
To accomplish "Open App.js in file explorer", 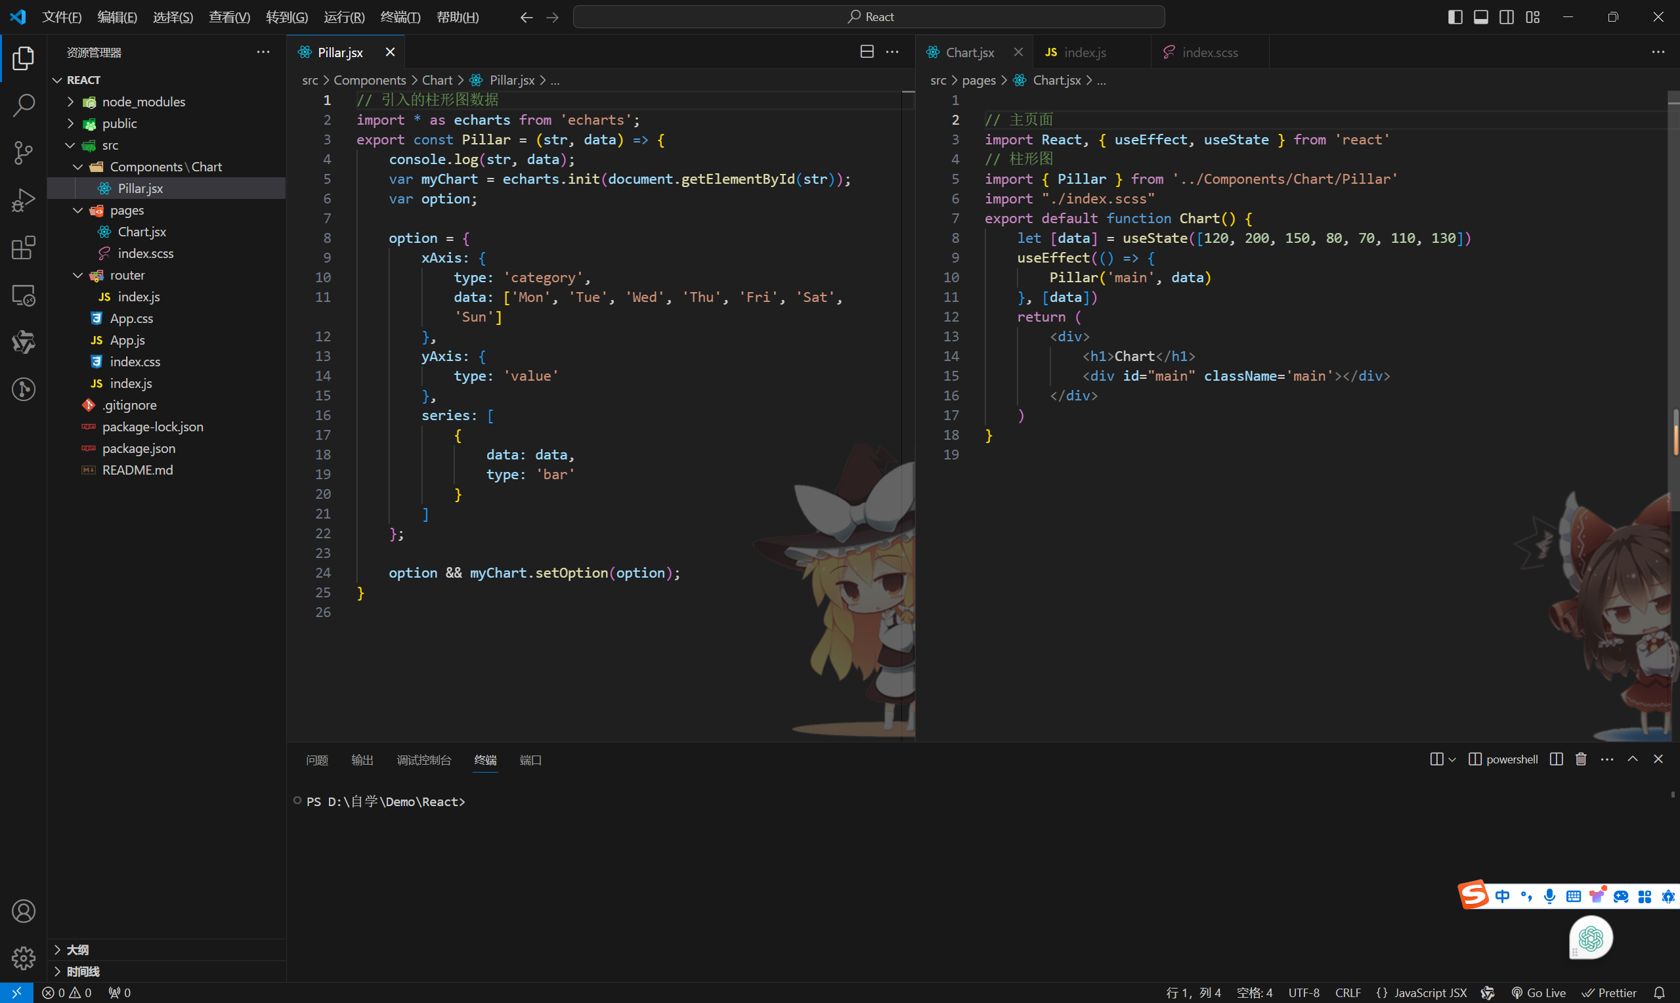I will point(166,340).
